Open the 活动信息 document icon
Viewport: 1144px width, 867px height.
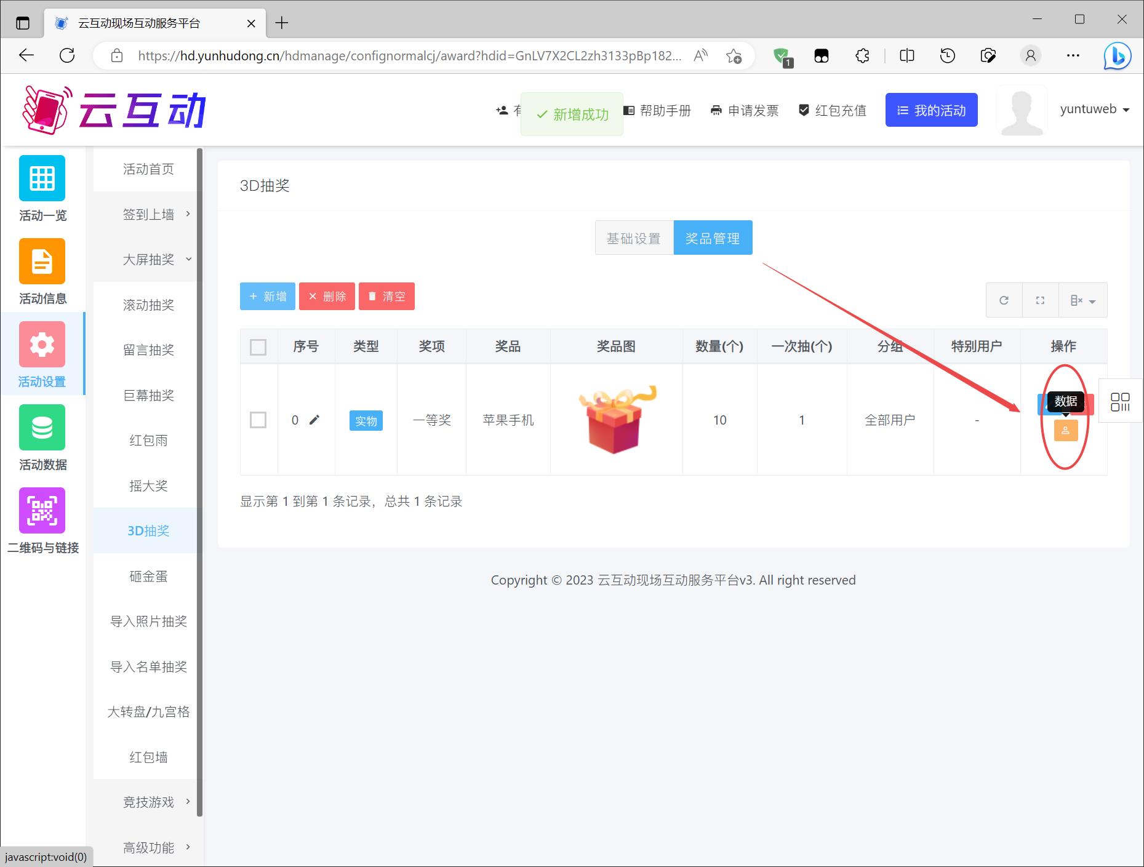(42, 262)
